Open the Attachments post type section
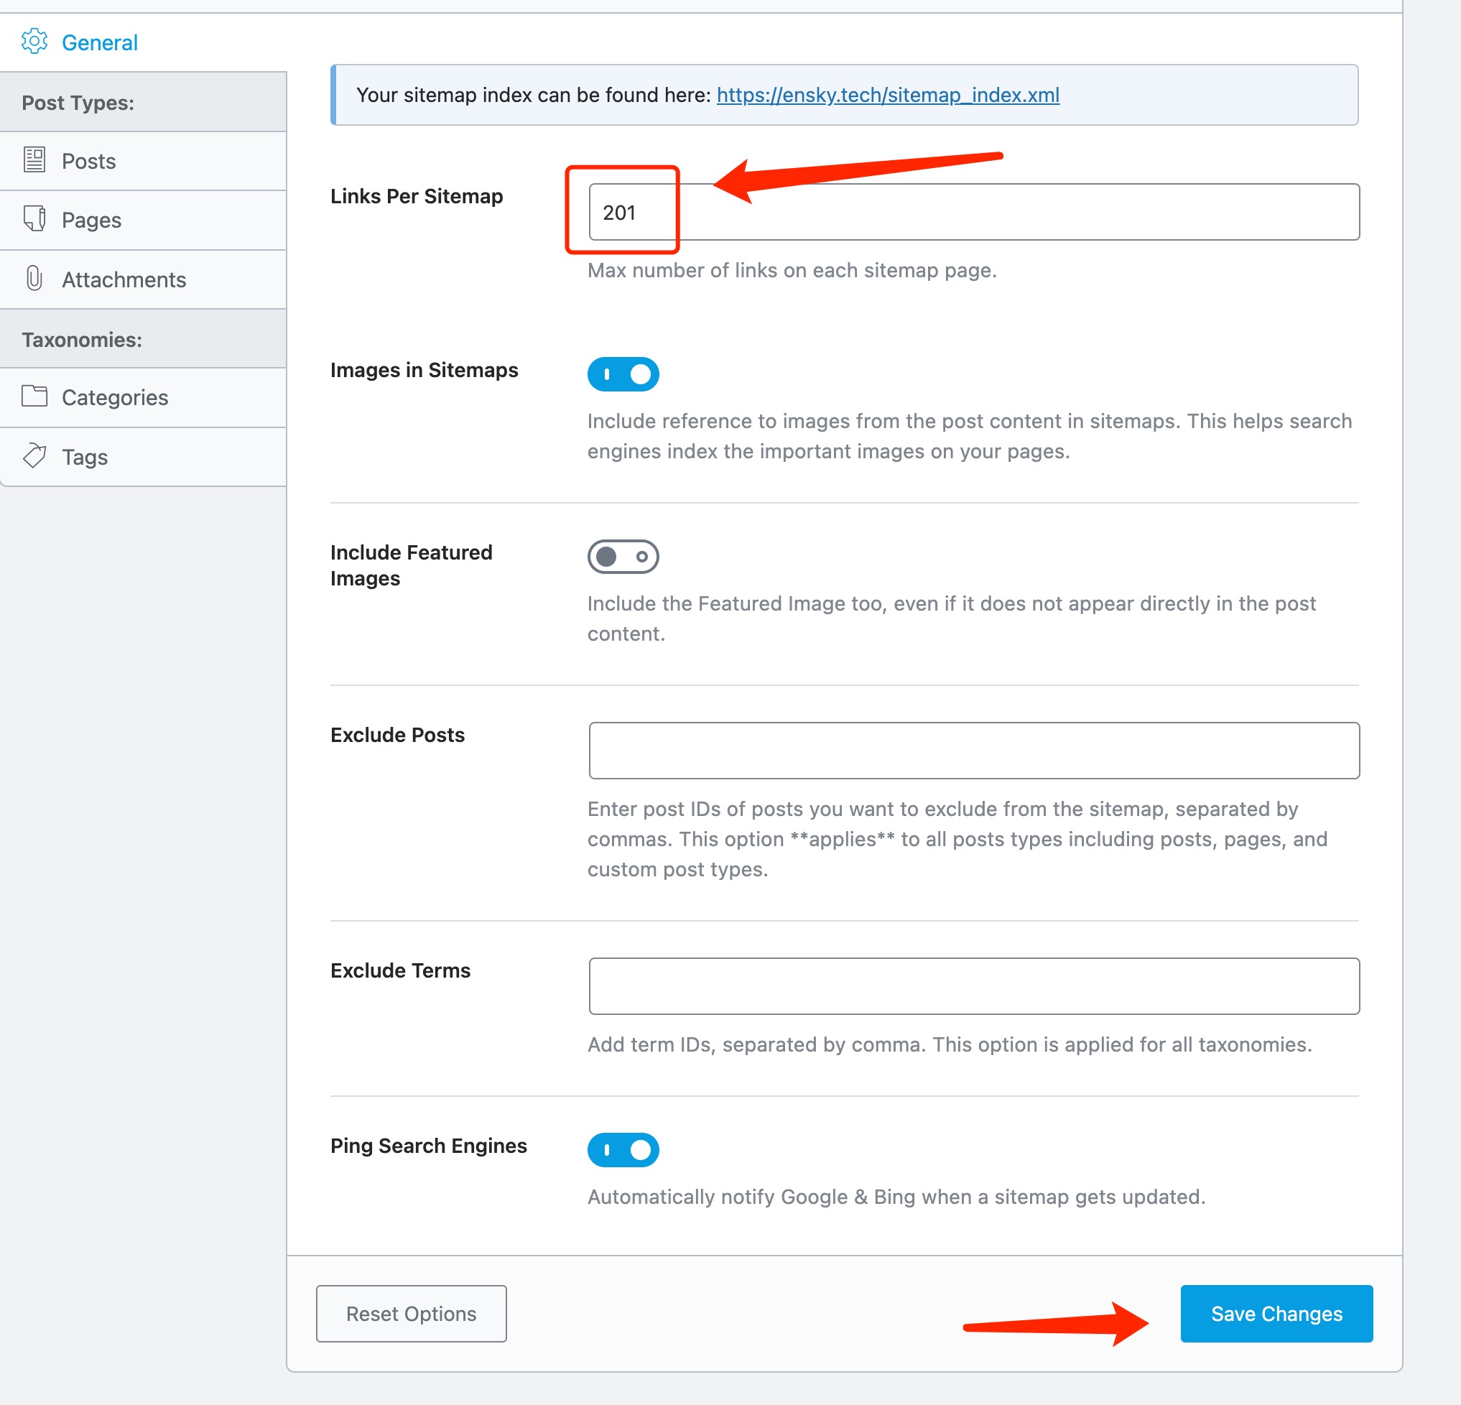The width and height of the screenshot is (1461, 1405). tap(124, 279)
